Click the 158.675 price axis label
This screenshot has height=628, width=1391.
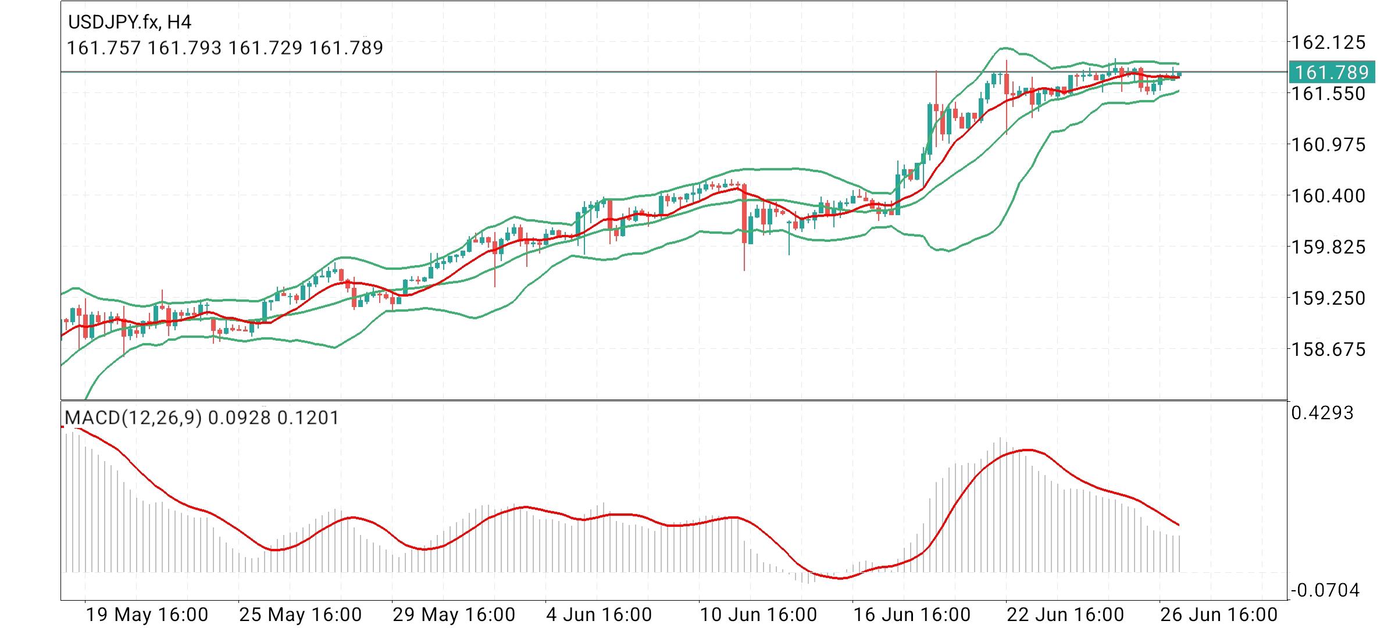point(1328,349)
